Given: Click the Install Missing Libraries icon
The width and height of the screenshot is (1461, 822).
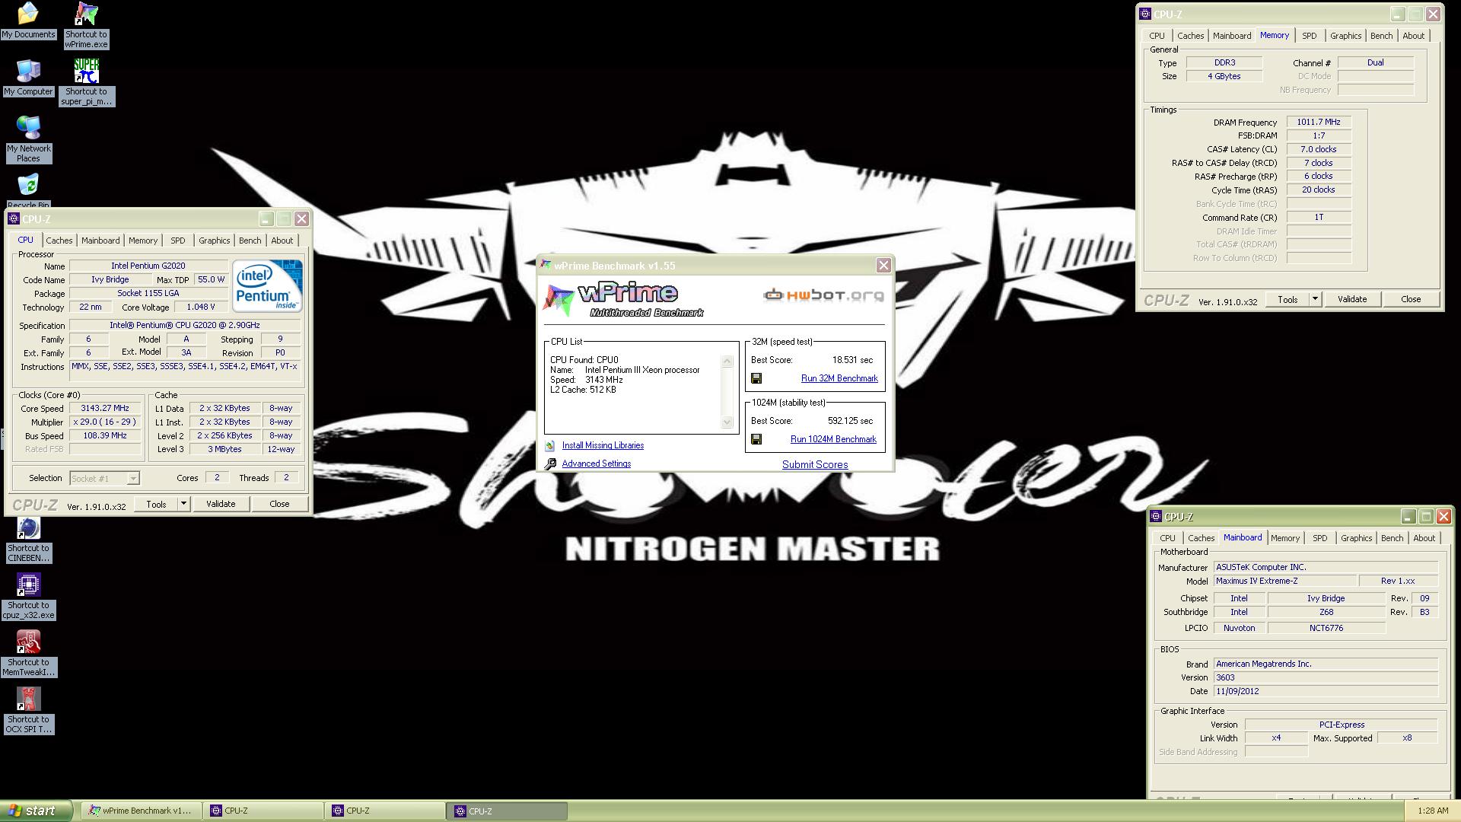Looking at the screenshot, I should pos(550,446).
